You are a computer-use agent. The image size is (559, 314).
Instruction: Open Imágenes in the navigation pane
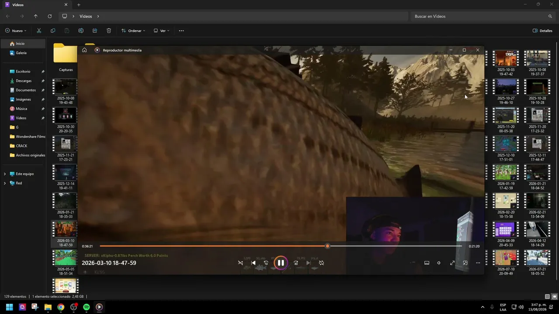click(x=23, y=99)
